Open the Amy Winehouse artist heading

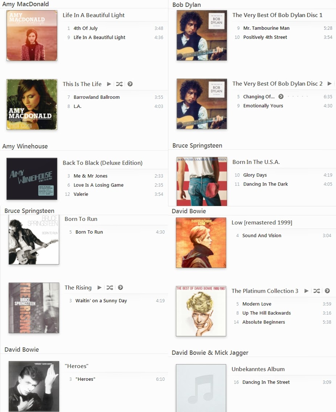point(25,146)
